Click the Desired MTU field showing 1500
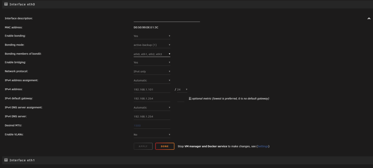The width and height of the screenshot is (373, 168). pyautogui.click(x=152, y=126)
